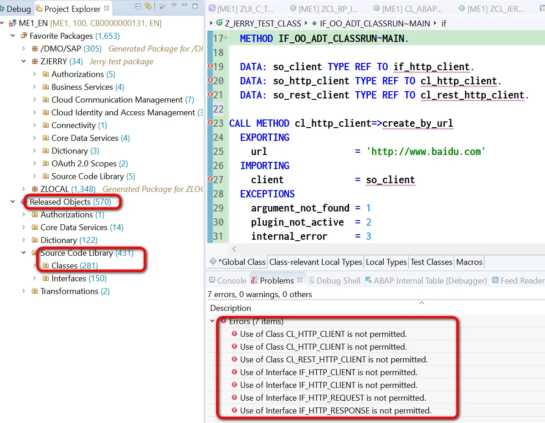The width and height of the screenshot is (545, 423).
Task: Click Core Data Services (4) folder icon
Action: point(46,138)
